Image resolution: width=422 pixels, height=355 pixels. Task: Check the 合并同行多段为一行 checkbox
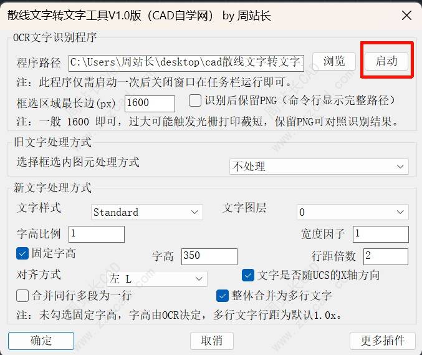pyautogui.click(x=22, y=296)
